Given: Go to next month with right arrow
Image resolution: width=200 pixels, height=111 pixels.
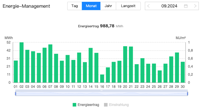Looking at the screenshot, I should (195, 6).
